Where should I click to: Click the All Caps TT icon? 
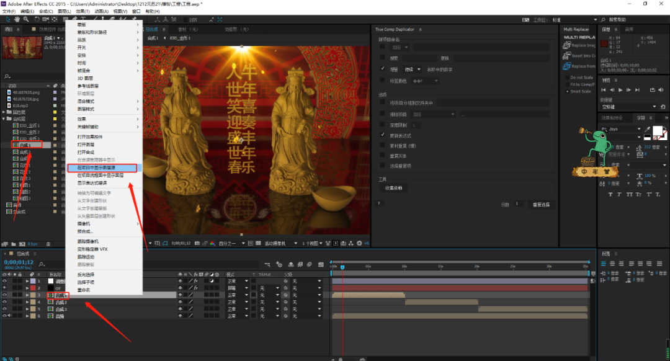click(x=630, y=194)
